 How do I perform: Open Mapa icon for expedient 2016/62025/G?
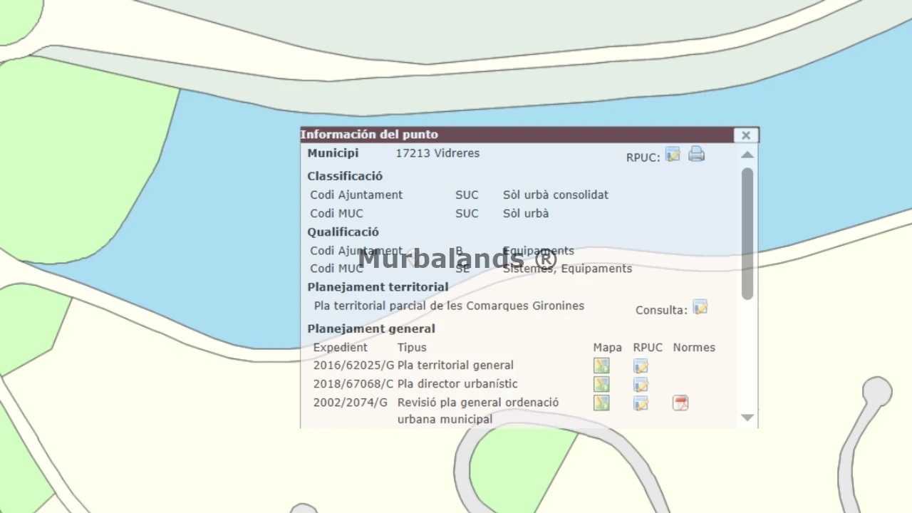pos(601,366)
